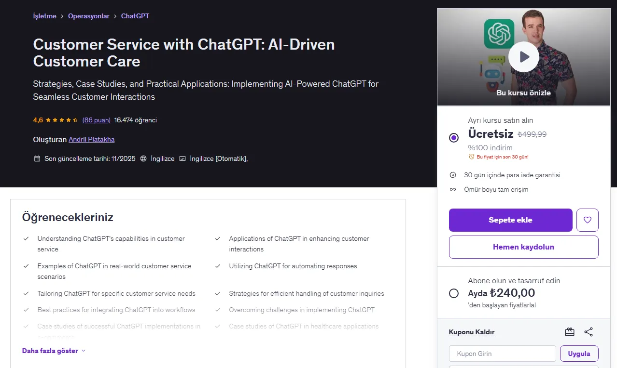Click the Sepete ekle button

(511, 220)
